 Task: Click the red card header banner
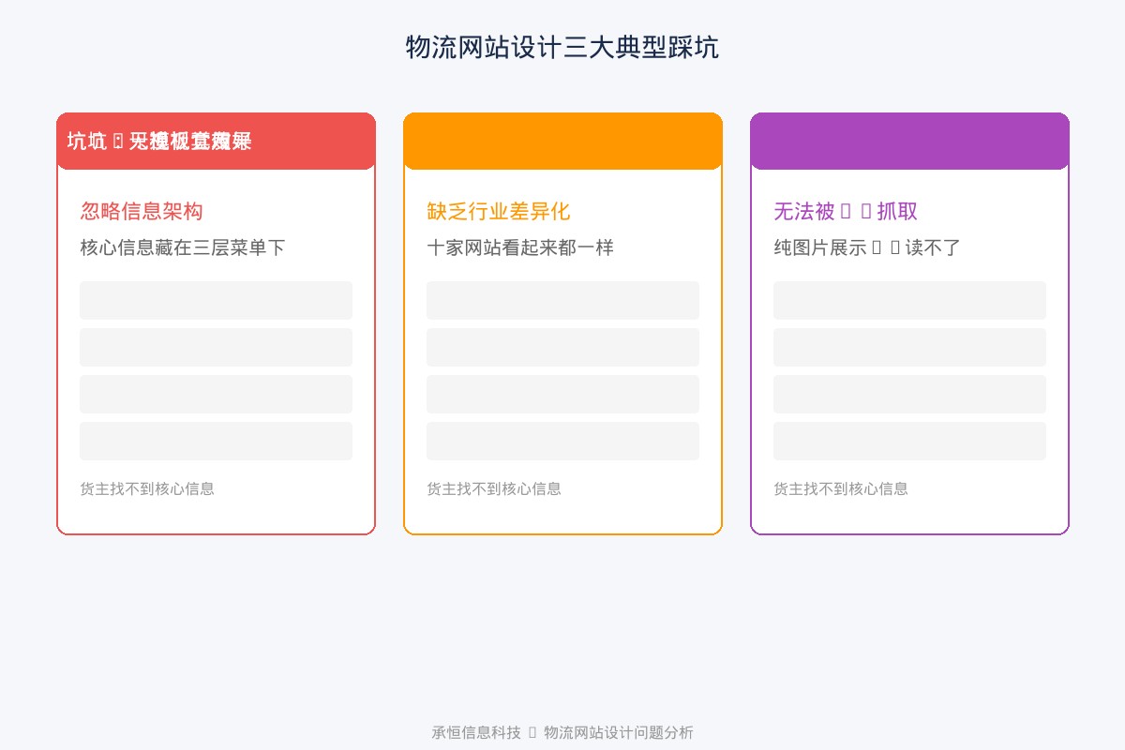coord(216,142)
